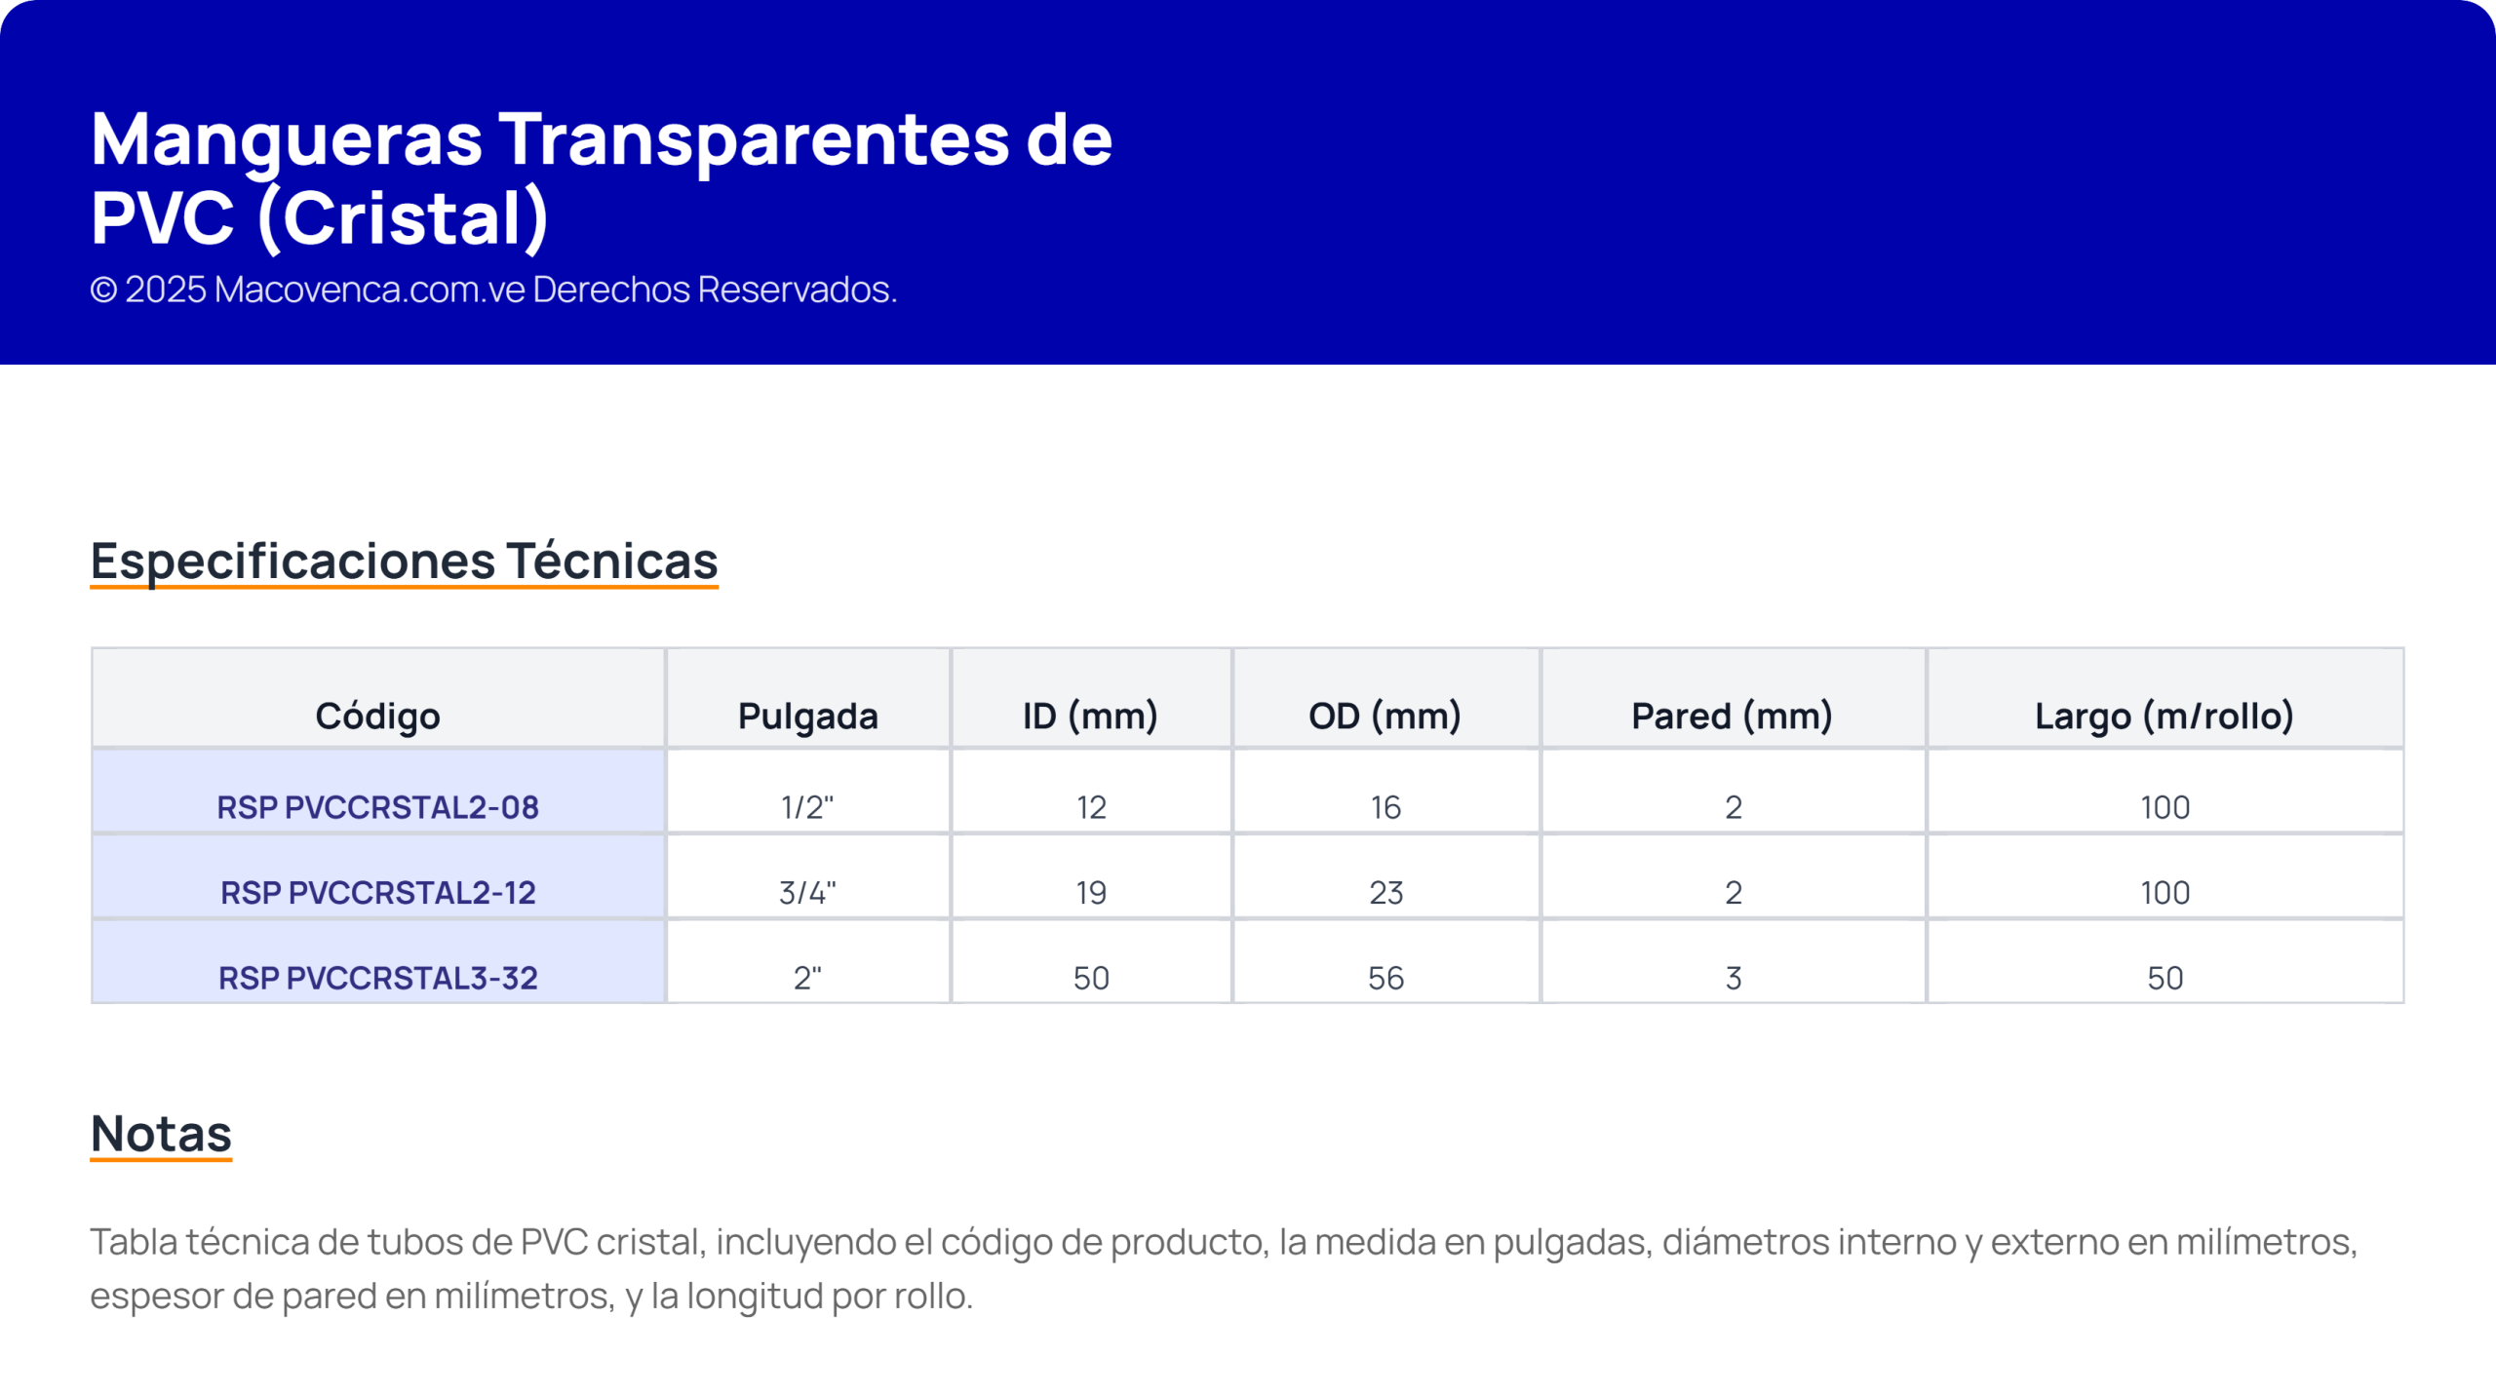Select the Código column header
Viewport: 2496px width, 1395px height.
point(377,716)
